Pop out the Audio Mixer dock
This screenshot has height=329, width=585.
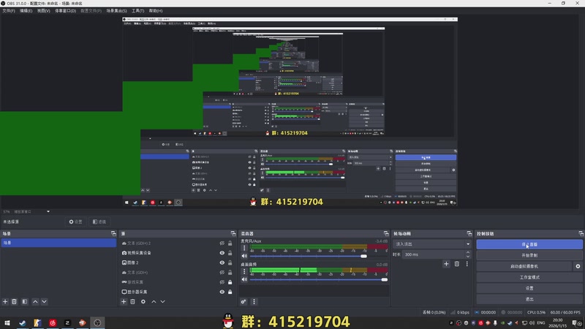(386, 233)
